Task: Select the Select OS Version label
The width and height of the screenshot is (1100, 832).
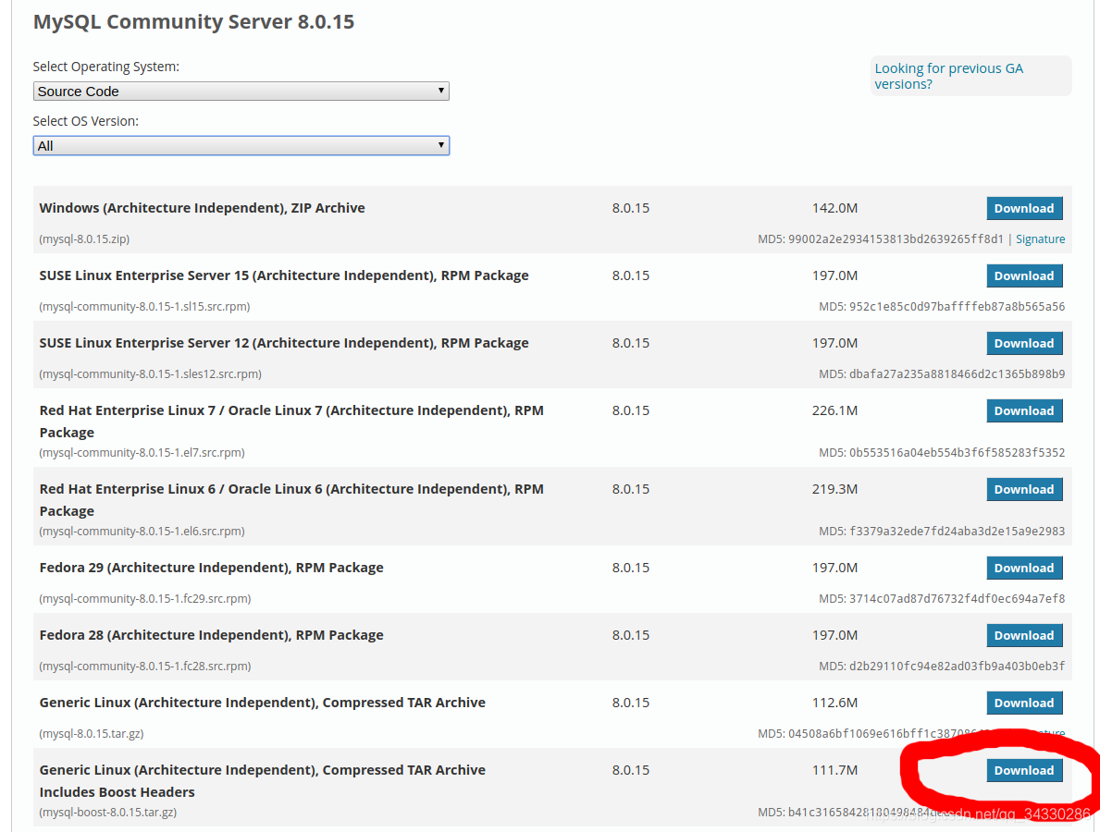Action: coord(86,121)
